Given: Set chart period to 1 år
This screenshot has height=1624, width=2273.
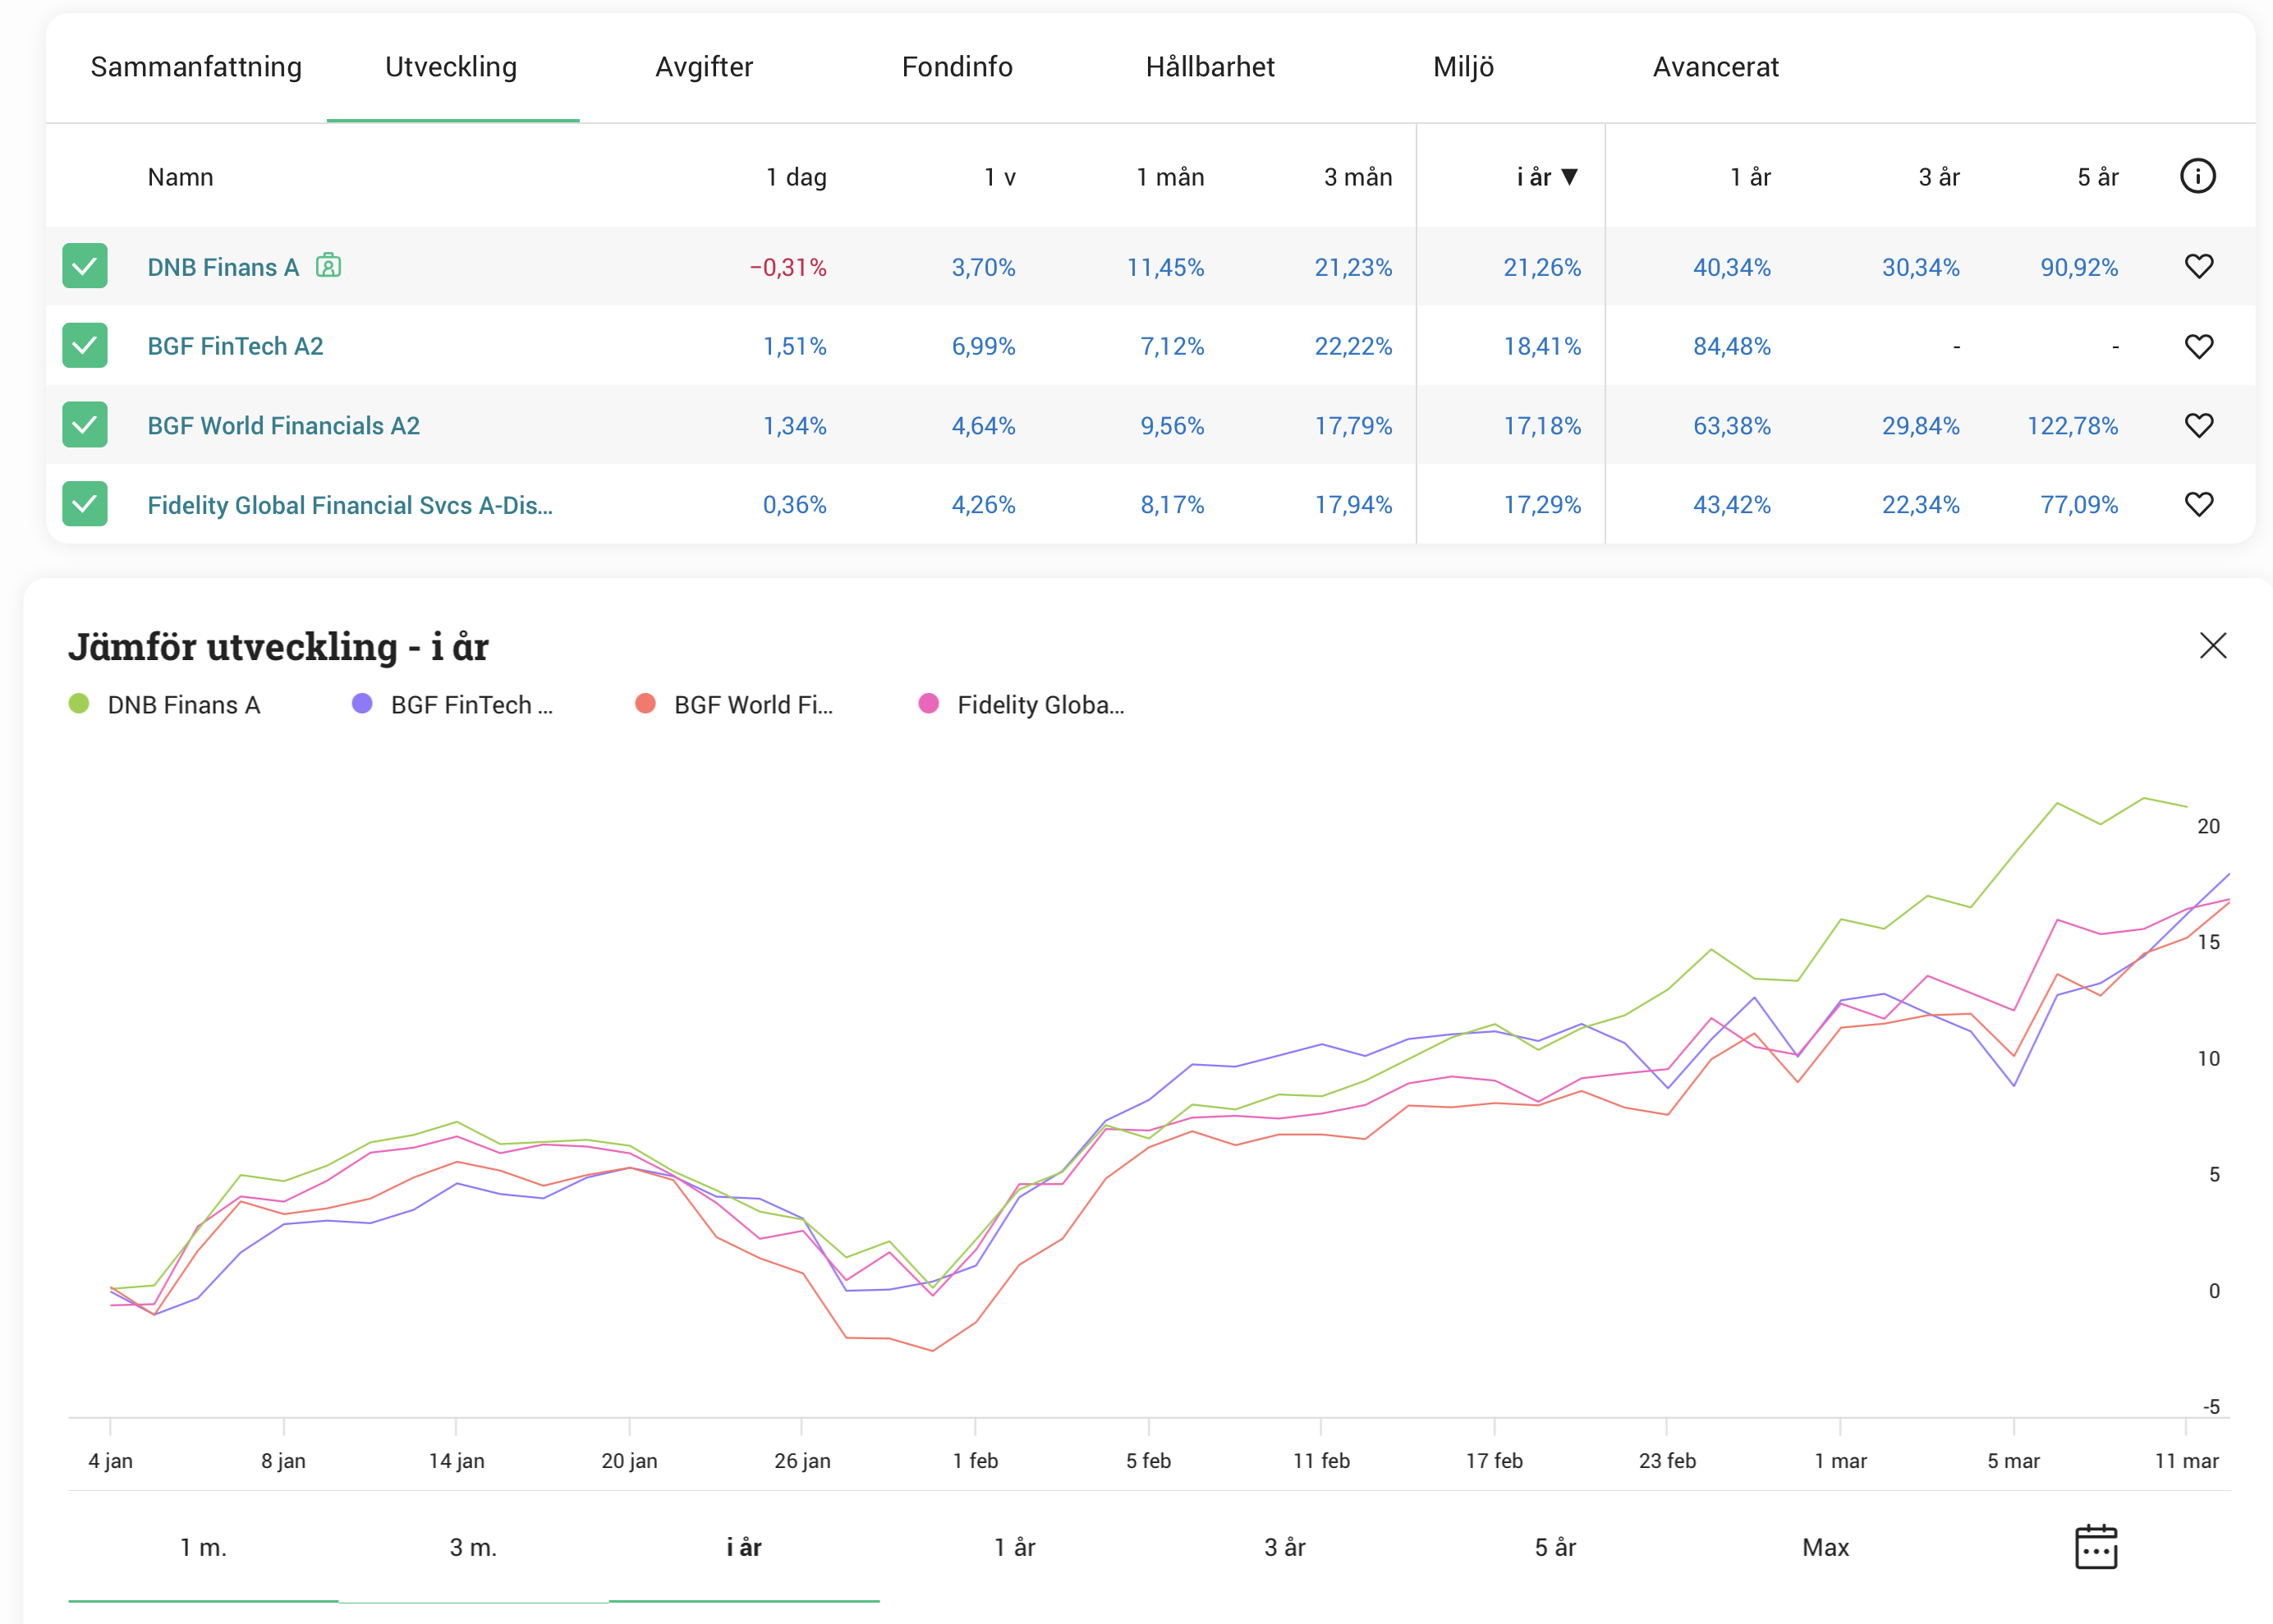Looking at the screenshot, I should tap(1014, 1547).
